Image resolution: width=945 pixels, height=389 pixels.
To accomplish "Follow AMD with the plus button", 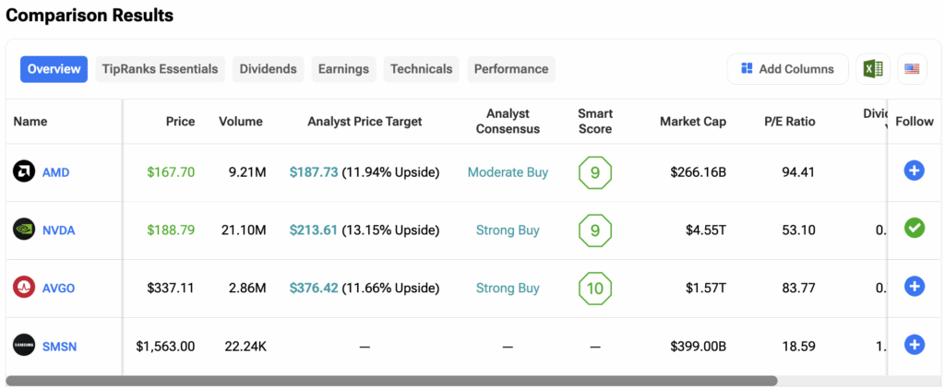I will pos(914,171).
